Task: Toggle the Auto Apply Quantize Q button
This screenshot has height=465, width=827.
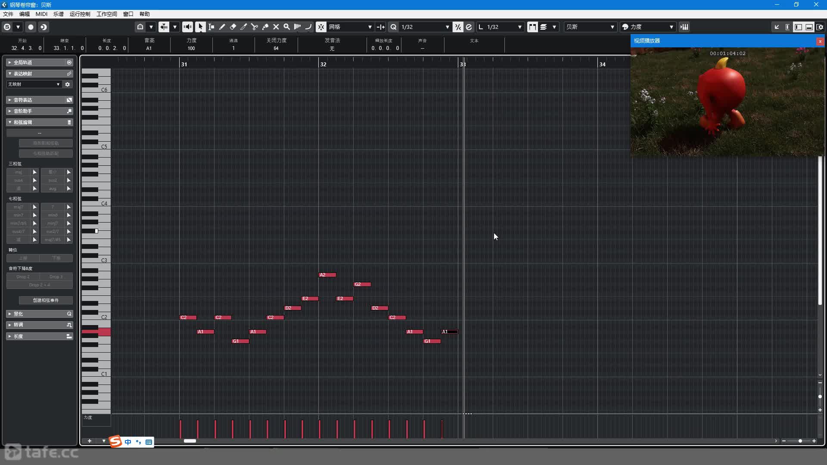Action: coord(394,27)
